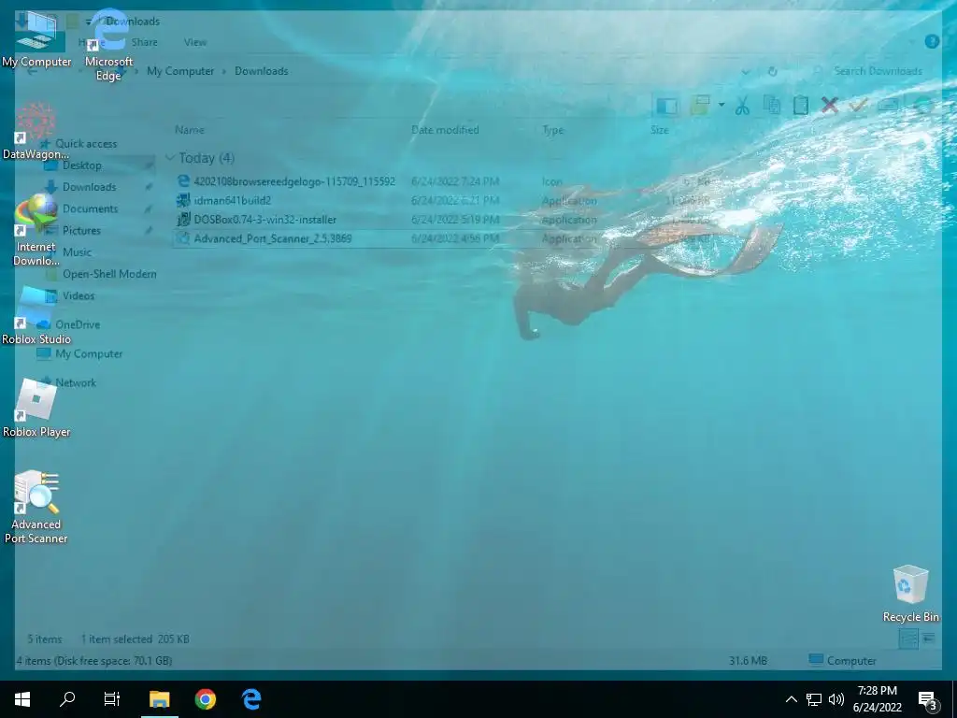
Task: Click the checkmark Properties toolbar icon
Action: click(x=858, y=106)
